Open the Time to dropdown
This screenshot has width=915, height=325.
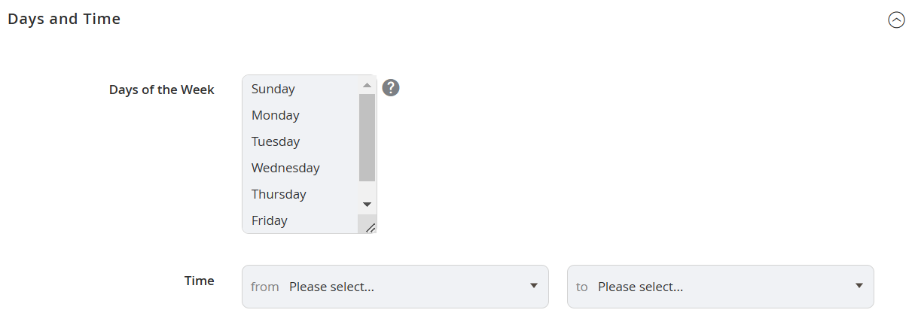pyautogui.click(x=721, y=287)
